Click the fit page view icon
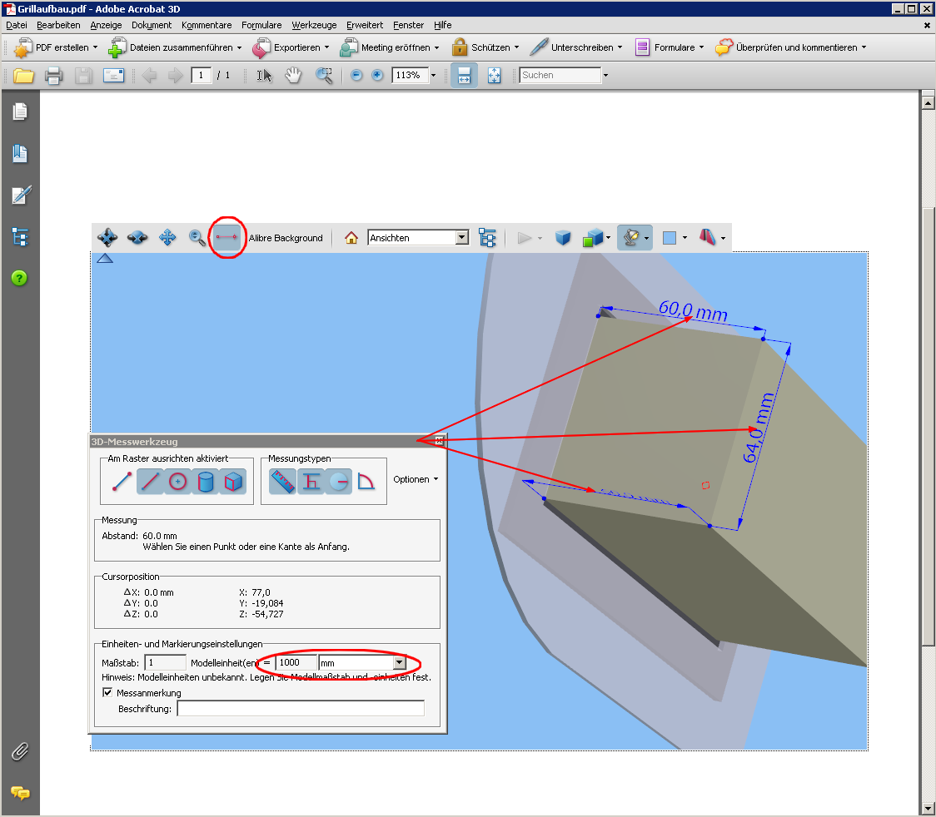The height and width of the screenshot is (817, 936). [x=495, y=76]
